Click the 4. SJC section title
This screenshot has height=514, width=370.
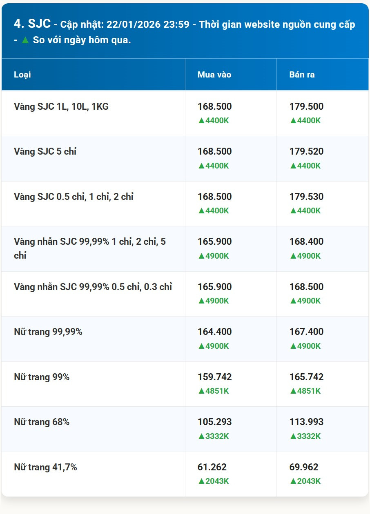[x=32, y=24]
